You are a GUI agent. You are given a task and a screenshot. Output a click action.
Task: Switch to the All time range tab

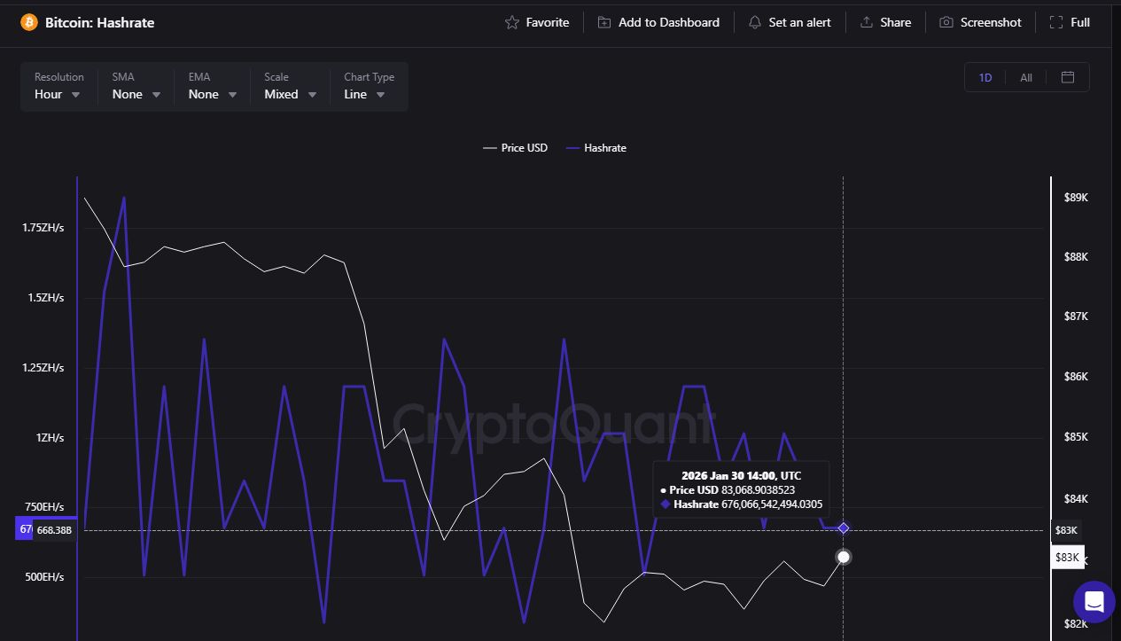pos(1025,77)
